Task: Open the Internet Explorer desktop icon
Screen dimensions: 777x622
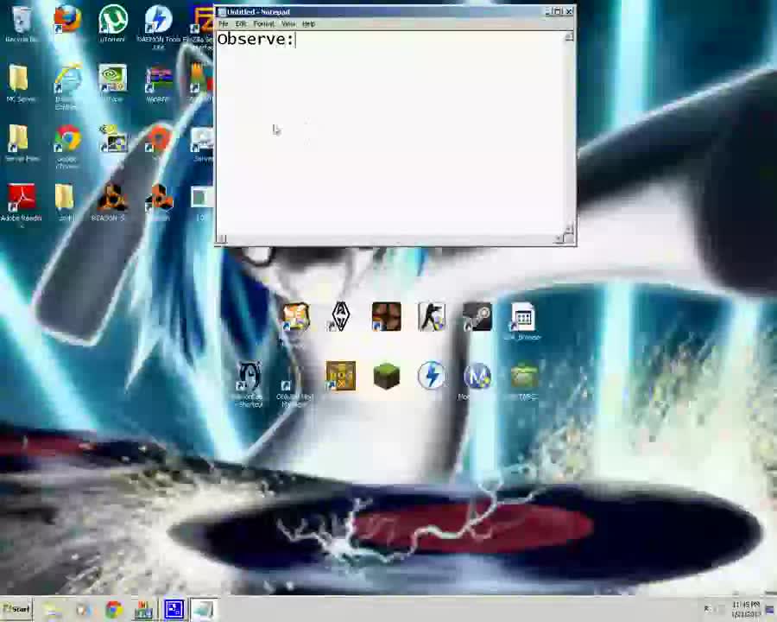Action: [x=67, y=80]
